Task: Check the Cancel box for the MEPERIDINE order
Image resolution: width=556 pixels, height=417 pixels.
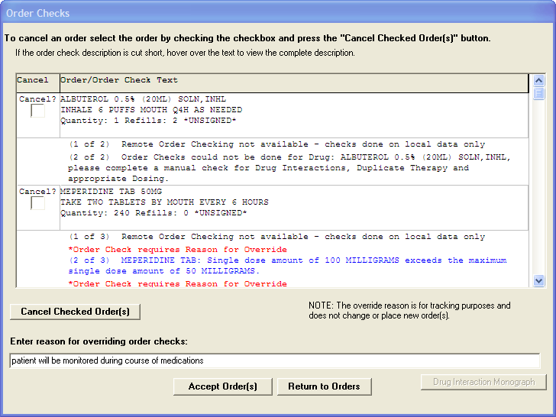Action: click(37, 203)
